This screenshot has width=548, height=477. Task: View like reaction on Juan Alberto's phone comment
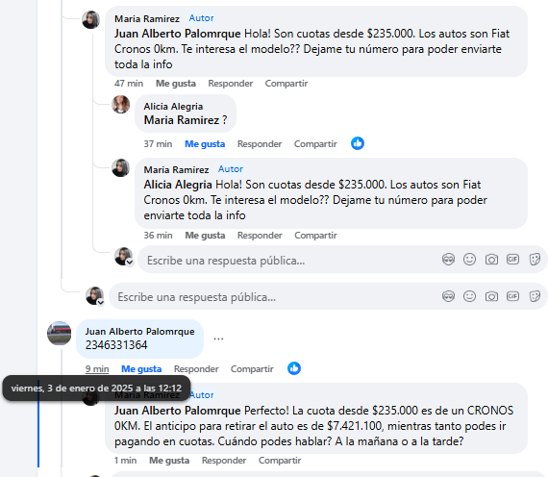tap(294, 368)
